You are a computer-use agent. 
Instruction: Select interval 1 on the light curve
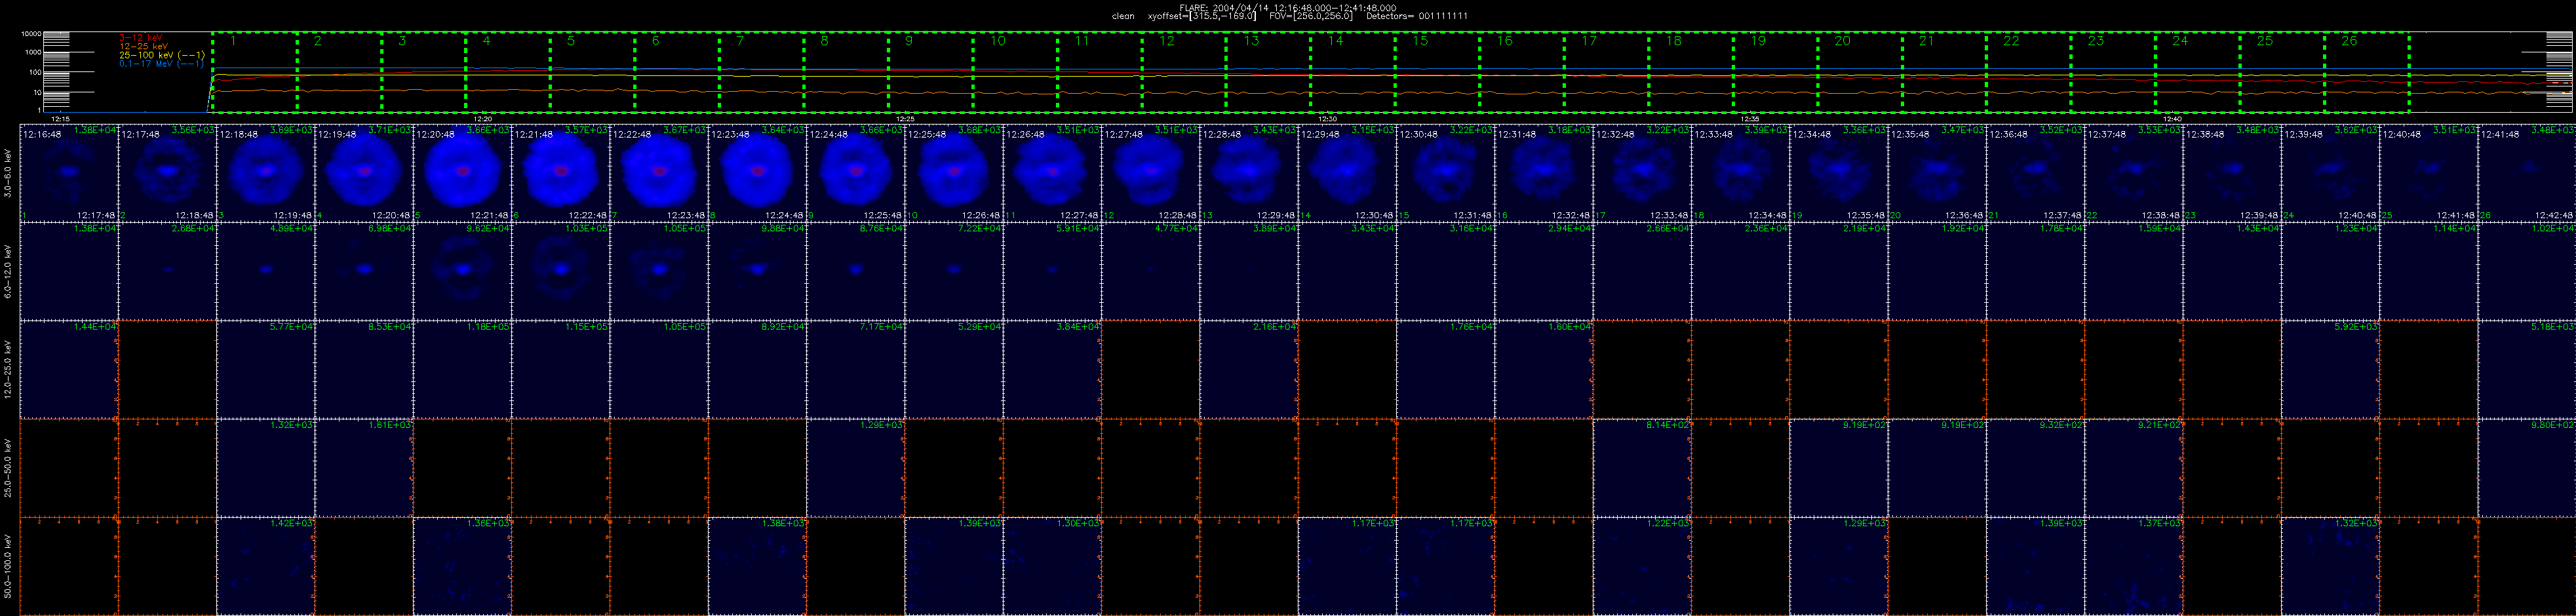[254, 72]
